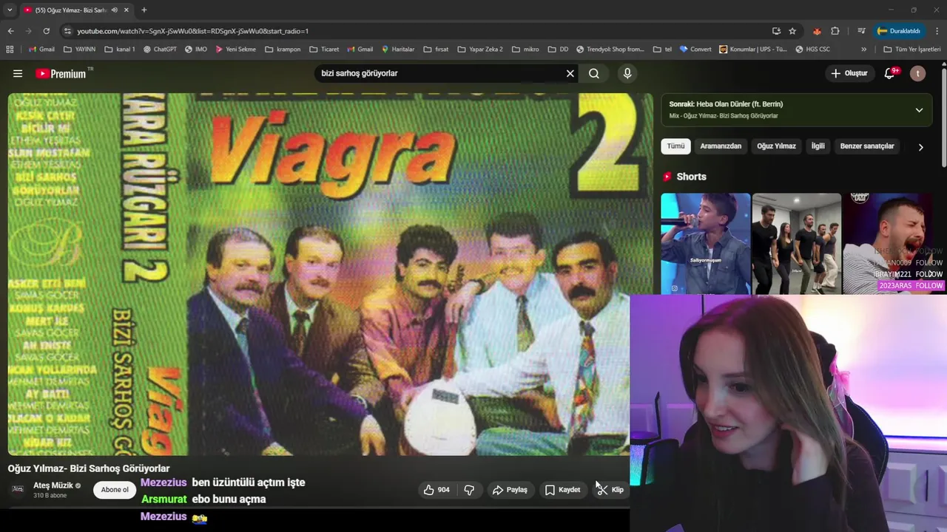
Task: Select the Oğuz Yılmaz filter chip
Action: [x=776, y=146]
